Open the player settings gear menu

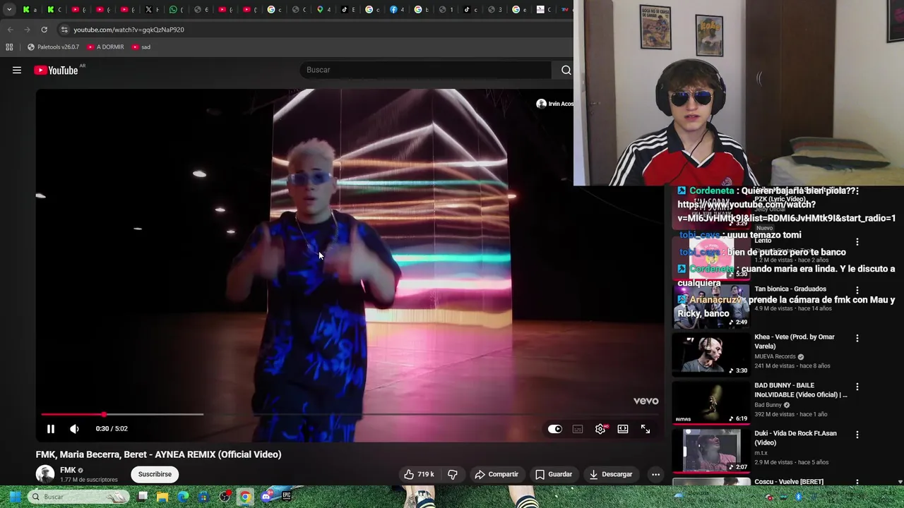600,429
